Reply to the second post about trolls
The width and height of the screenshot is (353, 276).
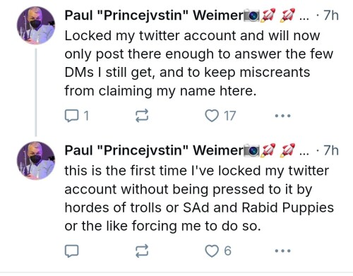click(x=71, y=251)
